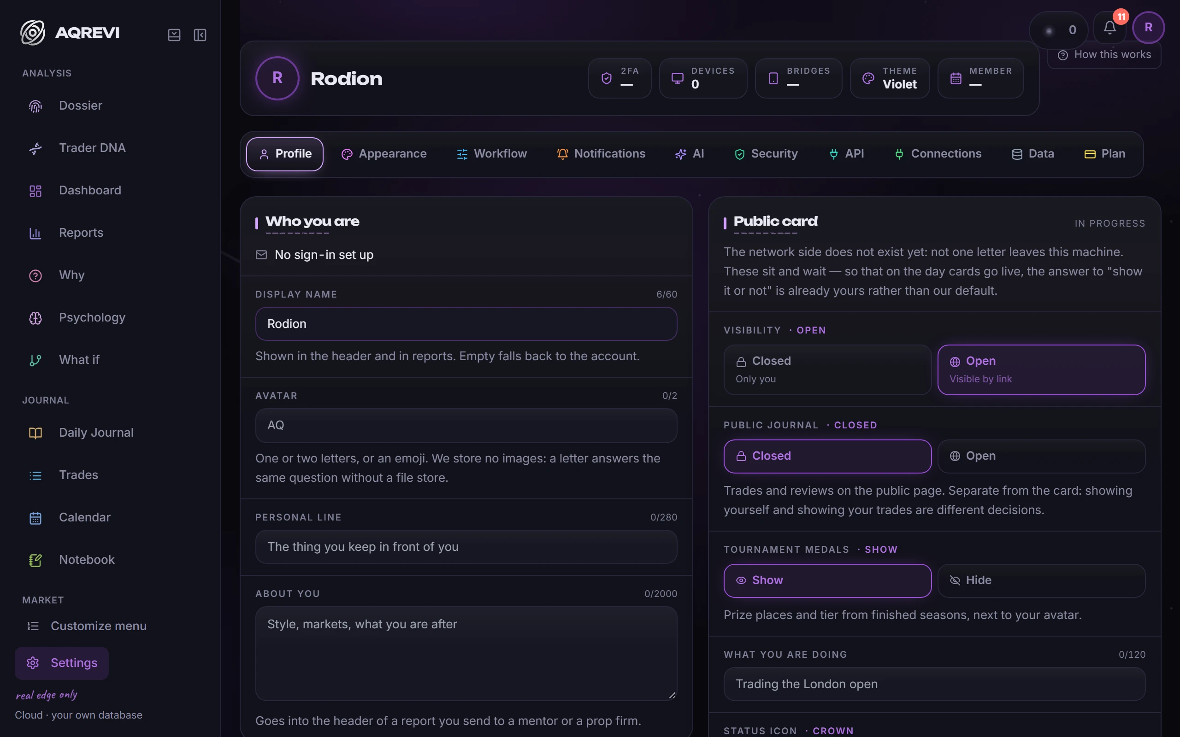Switch to the Notifications tab
1180x737 pixels.
601,154
